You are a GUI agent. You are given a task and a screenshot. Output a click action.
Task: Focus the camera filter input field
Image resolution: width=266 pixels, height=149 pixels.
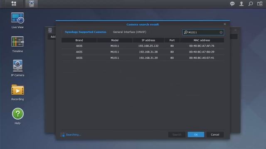tap(203, 32)
